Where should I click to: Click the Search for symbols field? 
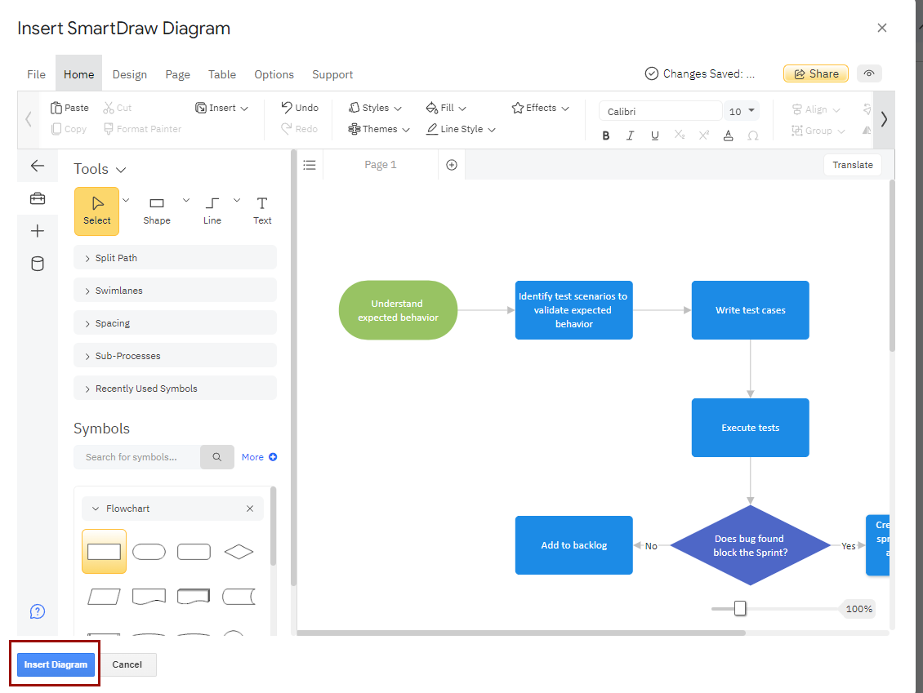[136, 457]
